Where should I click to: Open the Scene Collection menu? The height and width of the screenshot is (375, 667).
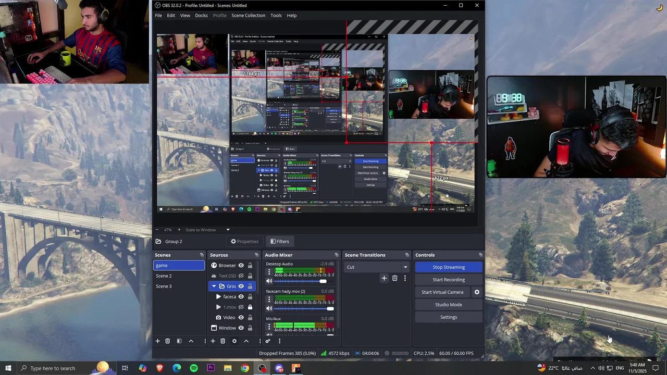coord(248,16)
